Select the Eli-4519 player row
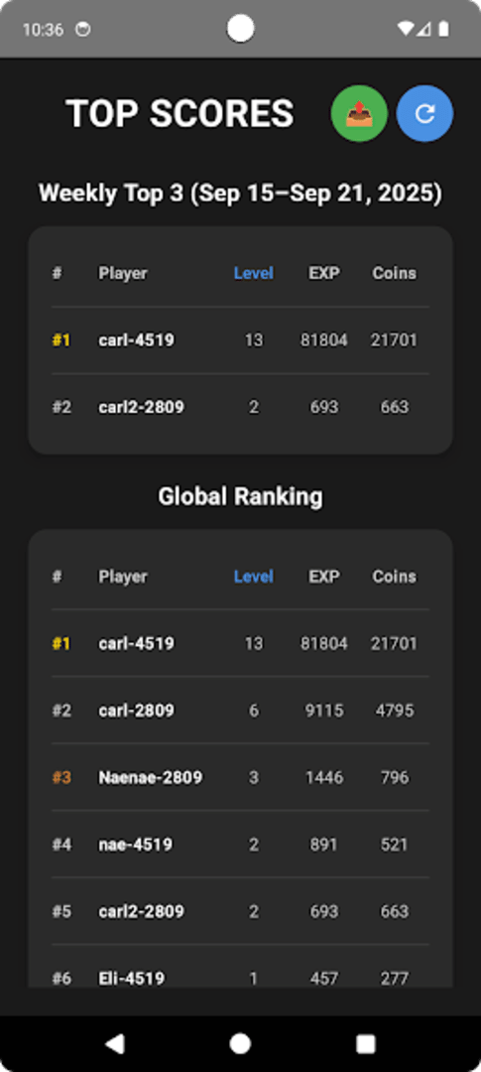 [240, 970]
